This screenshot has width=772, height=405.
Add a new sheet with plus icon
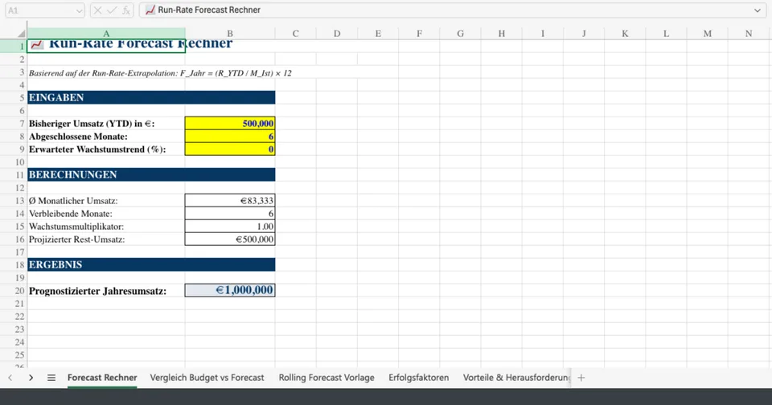581,378
